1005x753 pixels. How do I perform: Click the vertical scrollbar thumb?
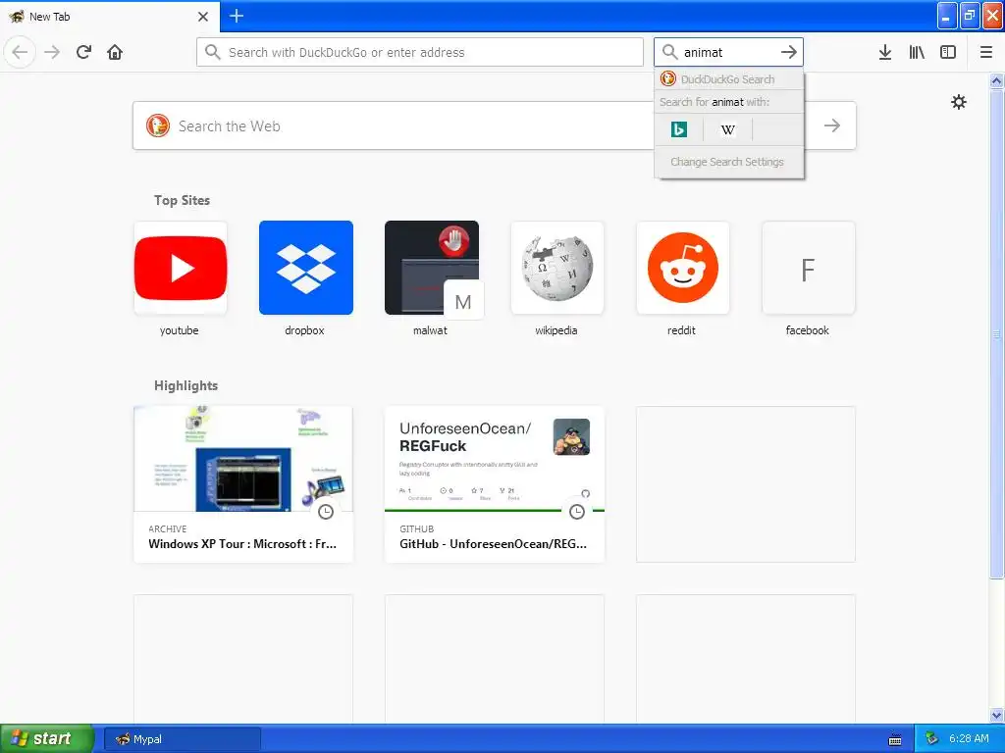coord(996,333)
